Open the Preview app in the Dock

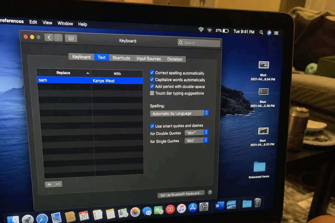pyautogui.click(x=231, y=205)
